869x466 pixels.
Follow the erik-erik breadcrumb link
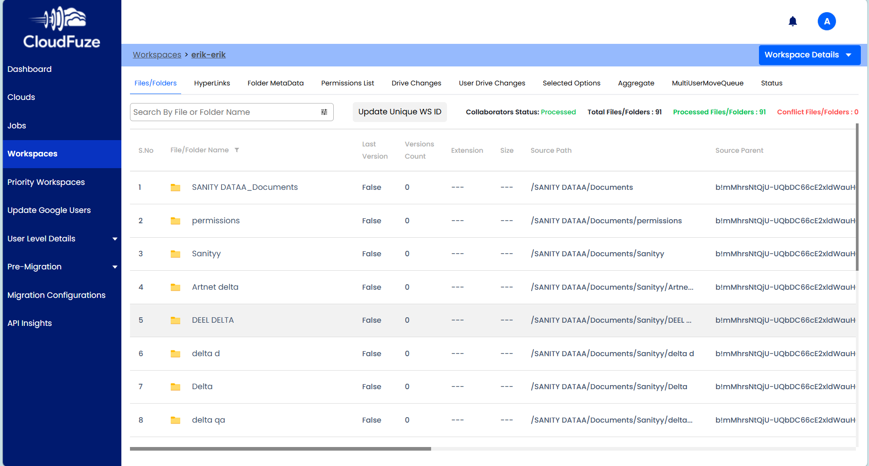point(208,55)
